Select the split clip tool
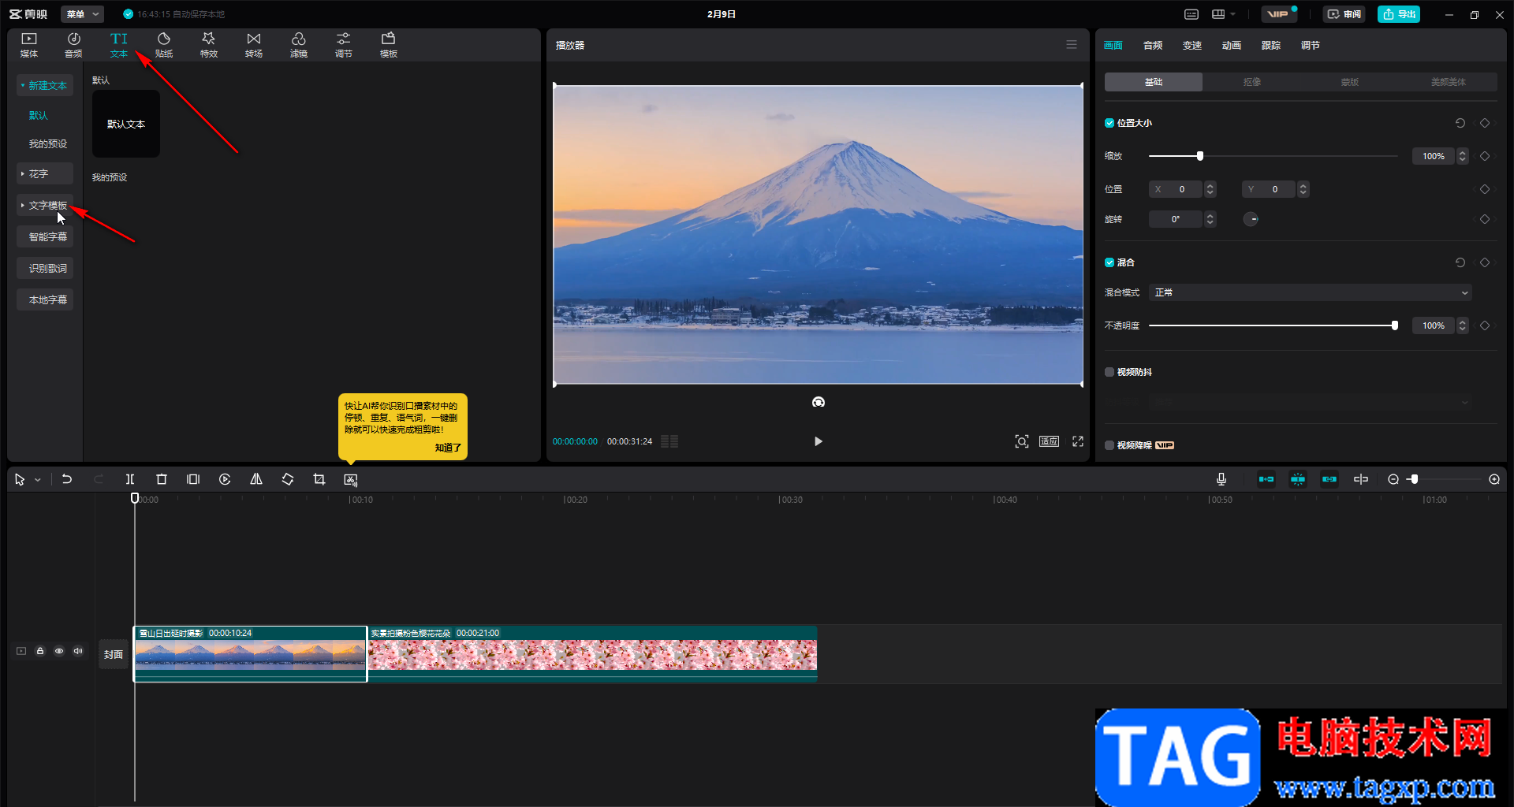Viewport: 1514px width, 807px height. click(x=130, y=479)
